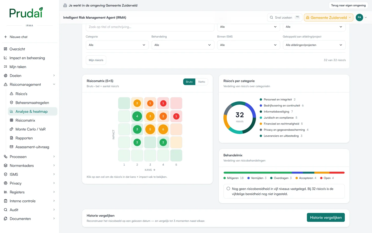Image resolution: width=372 pixels, height=233 pixels.
Task: Switch risk matrix to Netto view
Action: pos(202,82)
